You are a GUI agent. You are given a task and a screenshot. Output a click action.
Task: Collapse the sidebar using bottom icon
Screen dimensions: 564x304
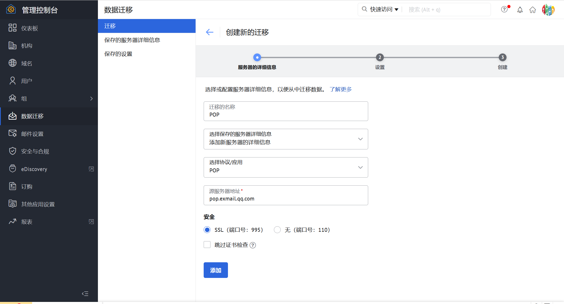click(85, 294)
